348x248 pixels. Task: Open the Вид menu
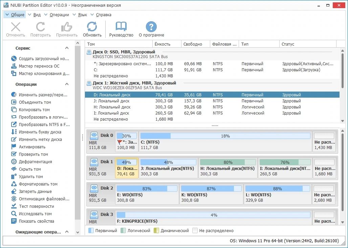[x=35, y=15]
